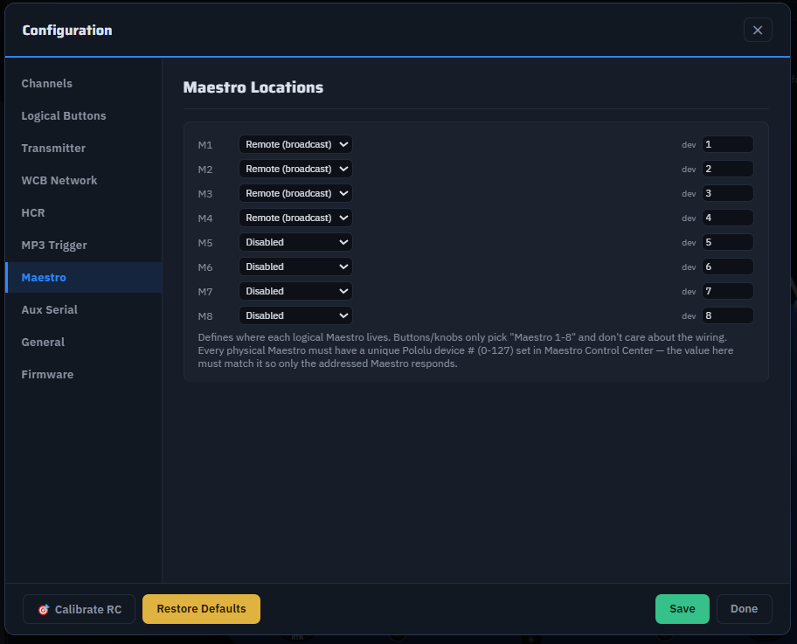Open the M2 location dropdown
Image resolution: width=797 pixels, height=644 pixels.
coord(296,169)
